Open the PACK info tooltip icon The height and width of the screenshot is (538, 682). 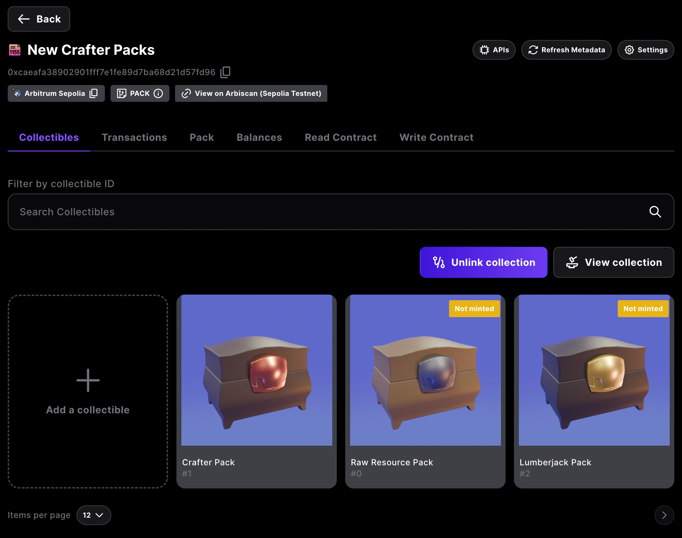click(159, 93)
